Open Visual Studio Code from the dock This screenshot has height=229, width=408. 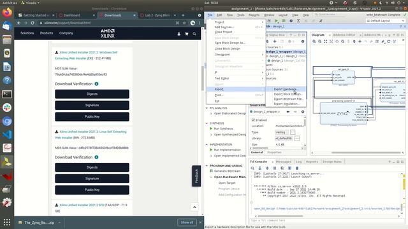tap(7, 134)
